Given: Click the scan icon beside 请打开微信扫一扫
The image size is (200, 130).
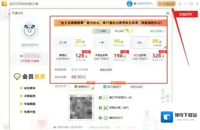Looking at the screenshot, I should [105, 98].
